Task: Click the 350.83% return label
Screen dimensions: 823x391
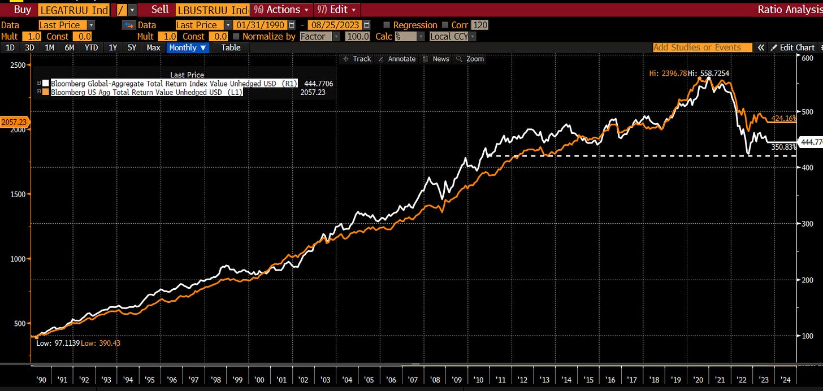Action: pyautogui.click(x=784, y=147)
